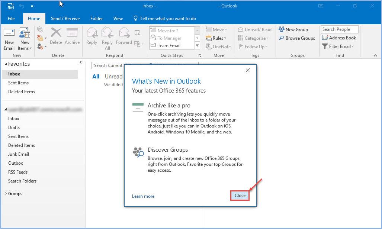The height and width of the screenshot is (229, 382).
Task: Click Ribbon Display Options icon
Action: (321, 6)
